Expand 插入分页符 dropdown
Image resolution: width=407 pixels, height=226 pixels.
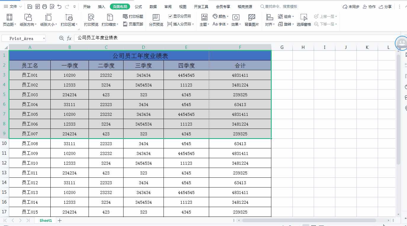coord(193,25)
